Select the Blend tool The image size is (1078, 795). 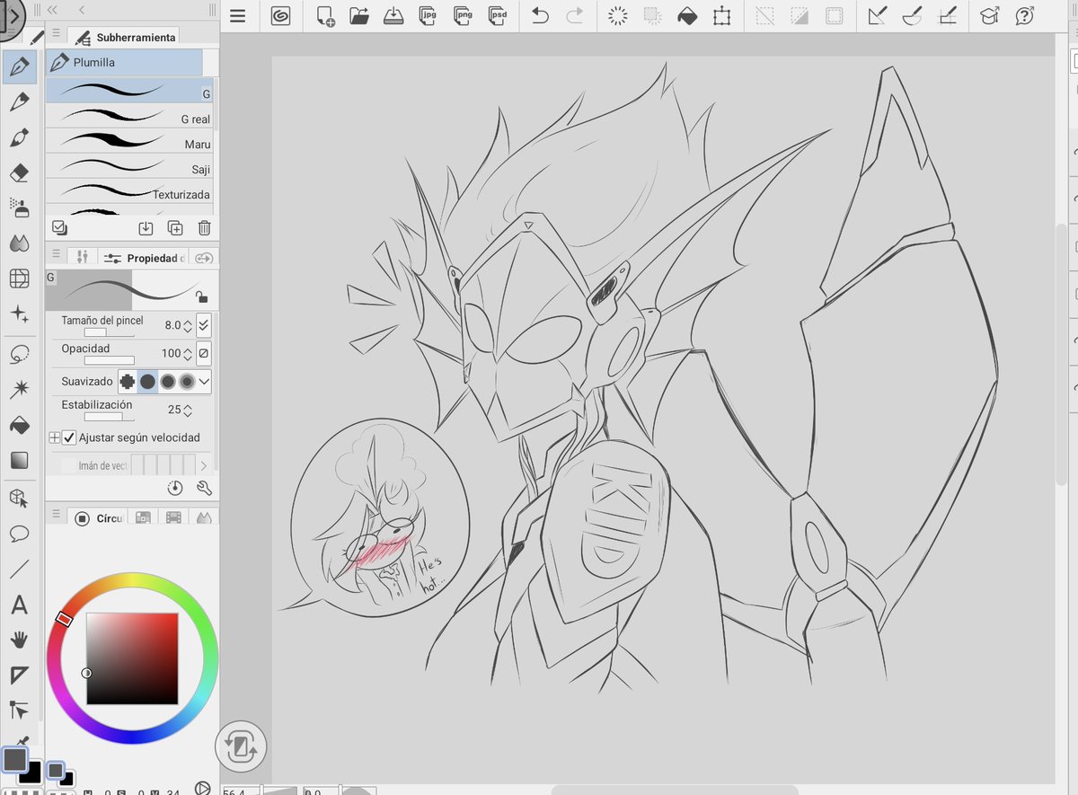pyautogui.click(x=19, y=243)
